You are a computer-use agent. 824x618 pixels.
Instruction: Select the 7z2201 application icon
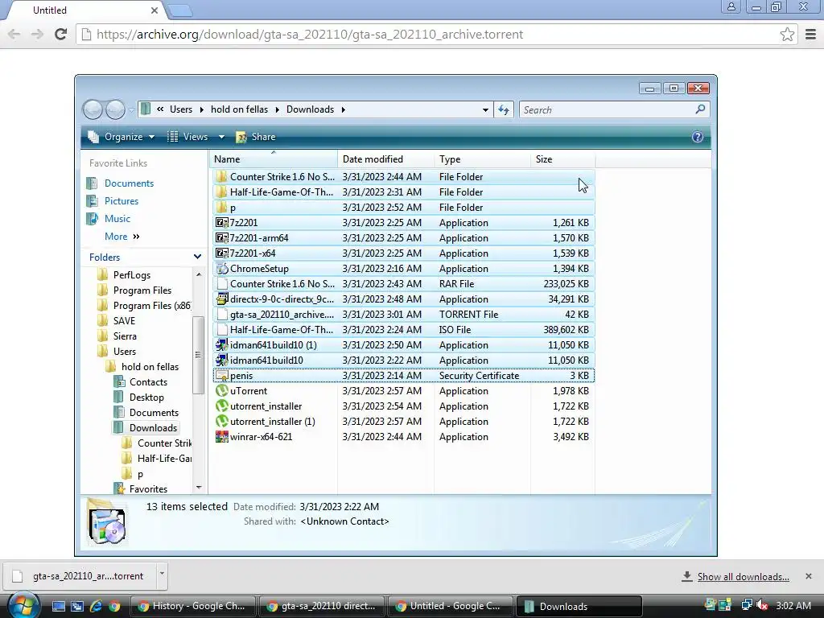(222, 223)
